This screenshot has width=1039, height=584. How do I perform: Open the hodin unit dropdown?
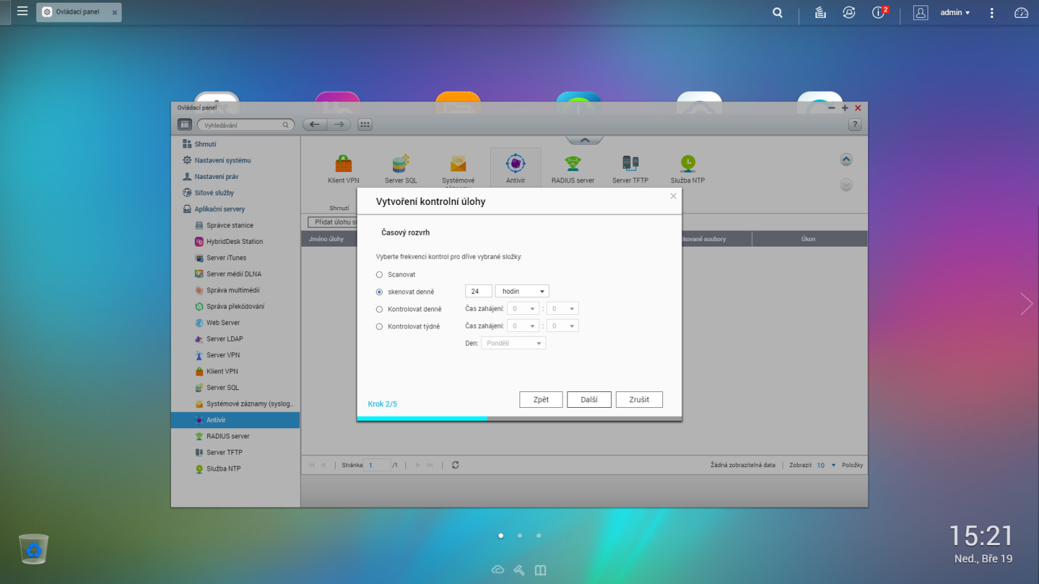[x=522, y=292]
